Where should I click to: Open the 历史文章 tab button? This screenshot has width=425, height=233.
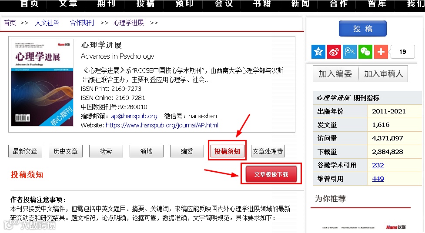[66, 151]
